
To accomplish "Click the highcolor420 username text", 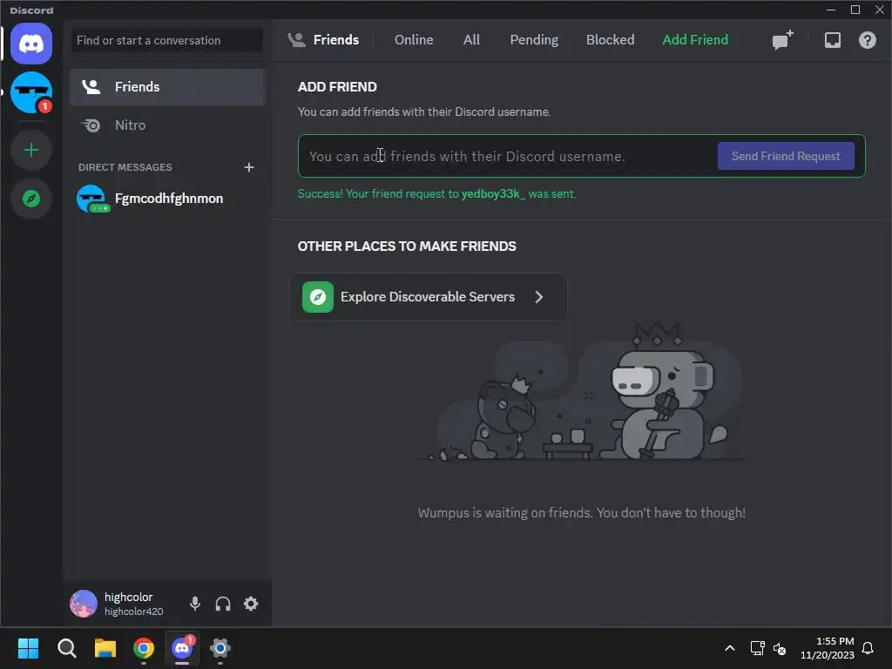I will 133,612.
